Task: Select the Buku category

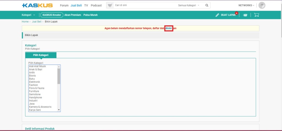Action: click(43, 79)
